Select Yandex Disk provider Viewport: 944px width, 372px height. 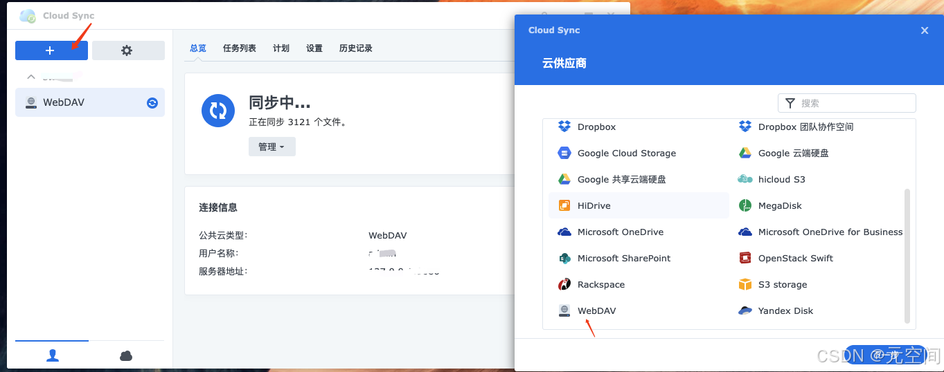pyautogui.click(x=819, y=311)
